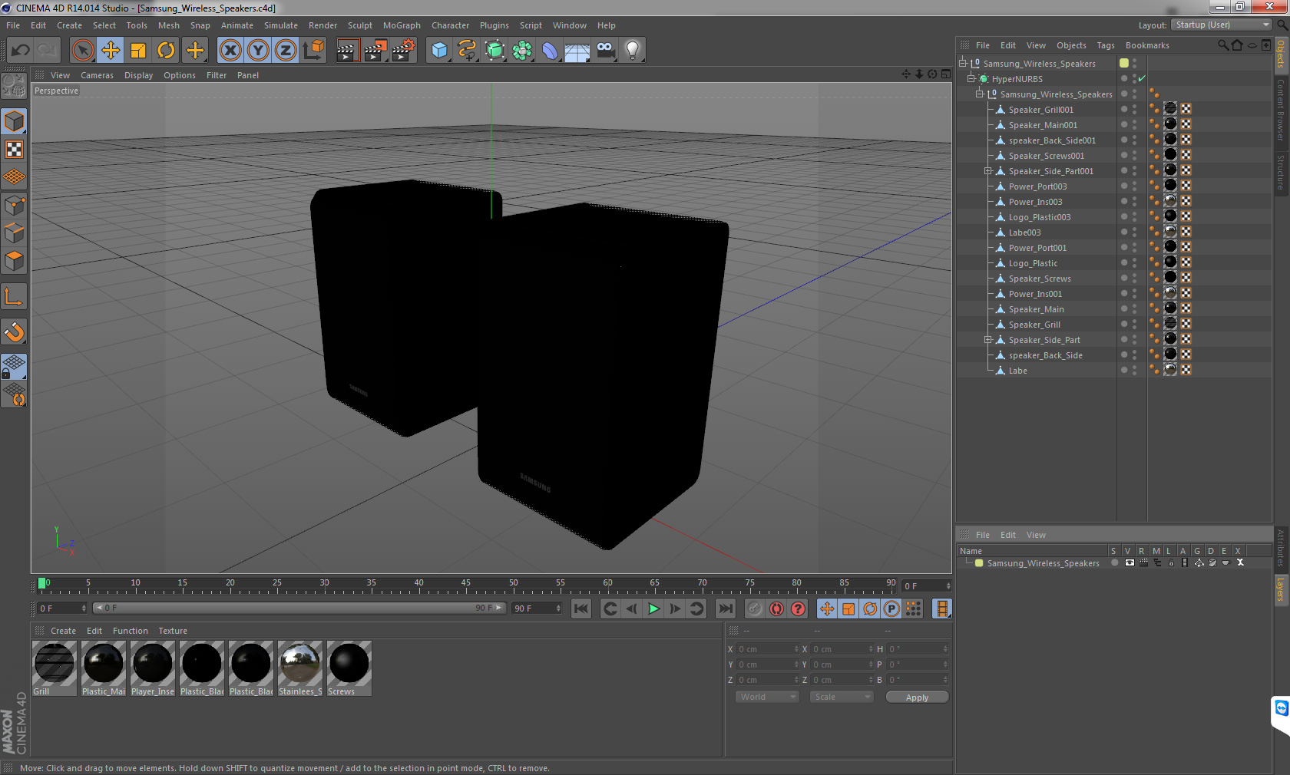Image resolution: width=1290 pixels, height=775 pixels.
Task: Click the Undo arrow icon
Action: (21, 51)
